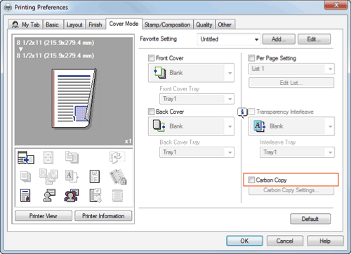Click the grayed locked sheets icon
The image size is (351, 254).
tap(118, 177)
